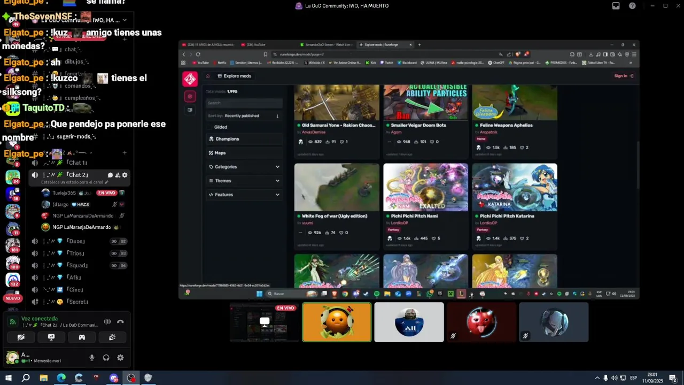Open the soundboard button
The height and width of the screenshot is (385, 684).
112,337
